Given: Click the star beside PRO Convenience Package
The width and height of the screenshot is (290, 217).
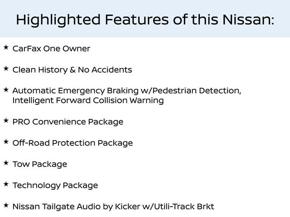Looking at the screenshot, I should (x=5, y=120).
